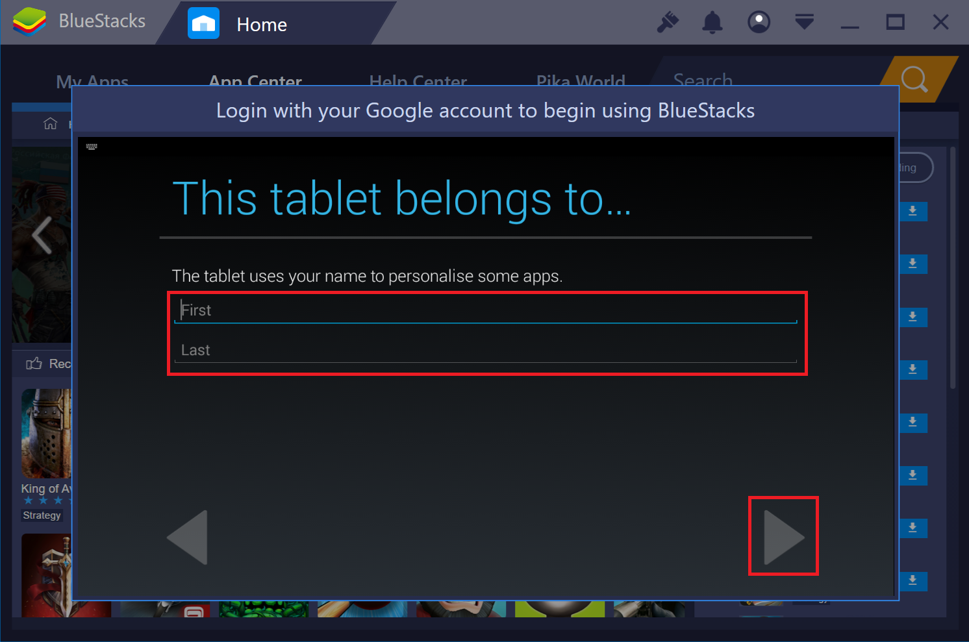Open the user account profile icon
The width and height of the screenshot is (969, 642).
pyautogui.click(x=759, y=22)
